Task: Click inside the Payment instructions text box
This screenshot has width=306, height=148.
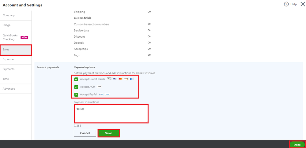Action: click(111, 114)
